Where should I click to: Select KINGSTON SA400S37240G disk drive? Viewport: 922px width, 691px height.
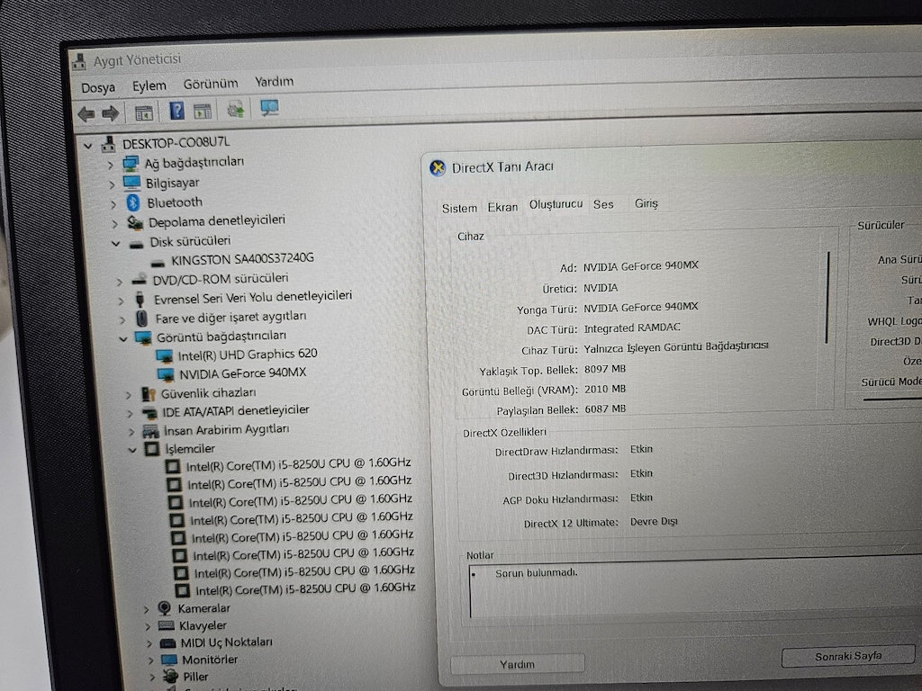click(x=242, y=258)
